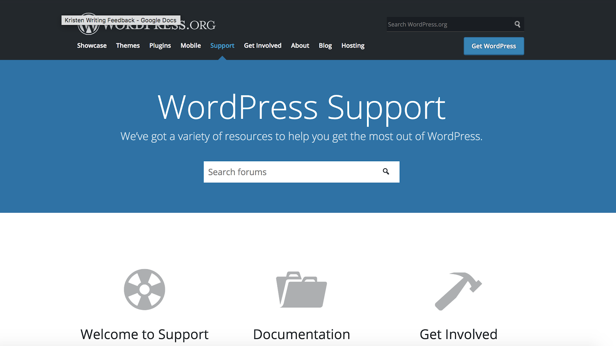Click the 'variety of resources' subtitle text
Screen dimensions: 616x346
(301, 136)
